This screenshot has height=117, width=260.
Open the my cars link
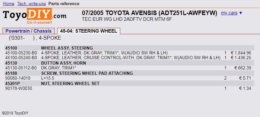[x=229, y=13]
